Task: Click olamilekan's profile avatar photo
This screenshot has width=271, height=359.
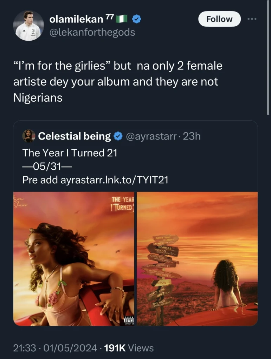Action: (x=28, y=26)
